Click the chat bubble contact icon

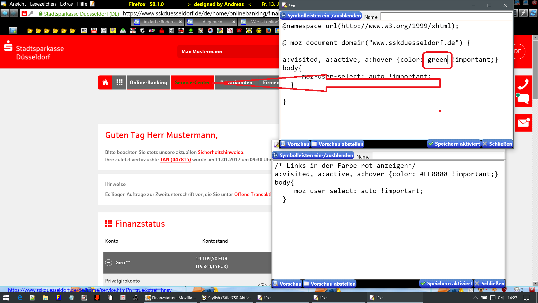(x=523, y=99)
